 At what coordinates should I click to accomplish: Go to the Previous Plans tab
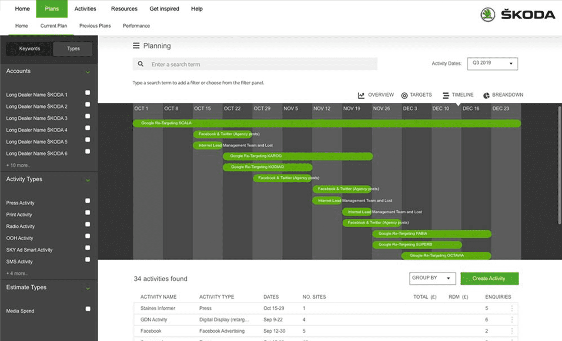[x=95, y=26]
